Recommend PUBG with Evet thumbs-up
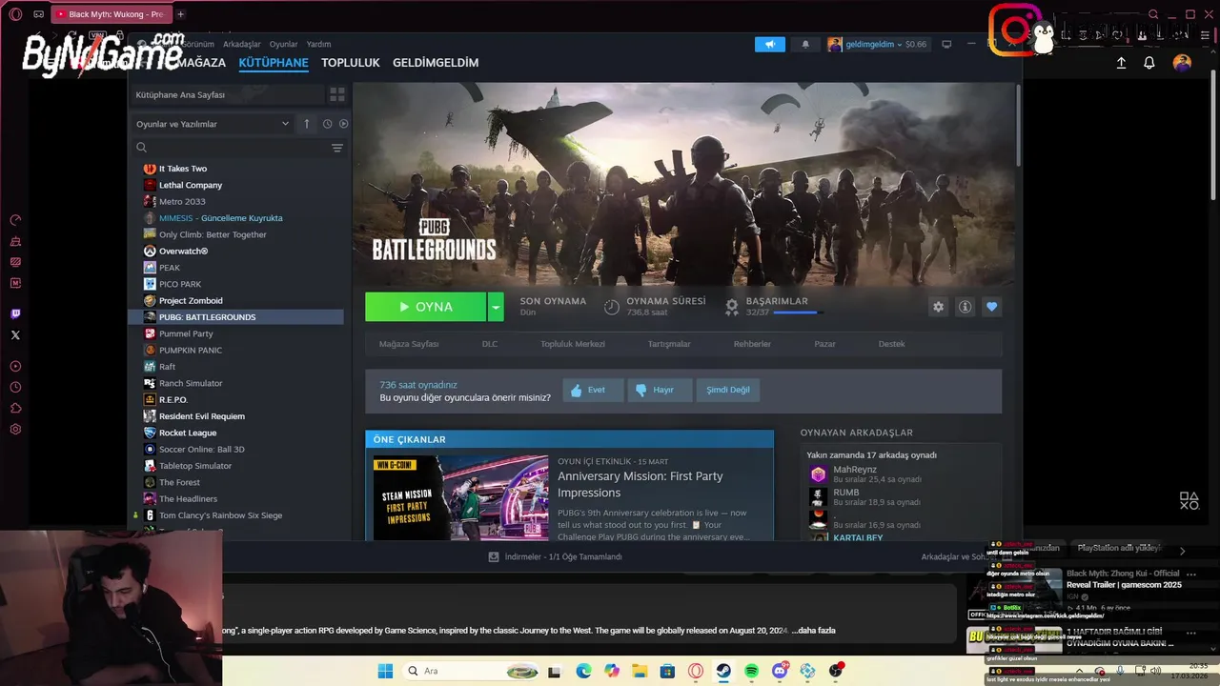This screenshot has width=1220, height=686. coord(593,390)
